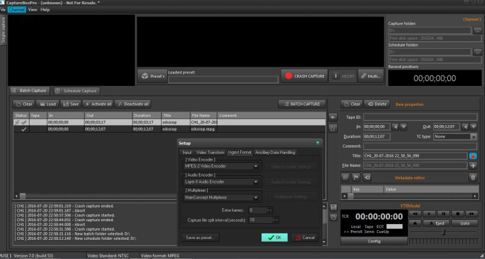Click the Preset's button with cube icon
The height and width of the screenshot is (259, 485).
coord(153,76)
